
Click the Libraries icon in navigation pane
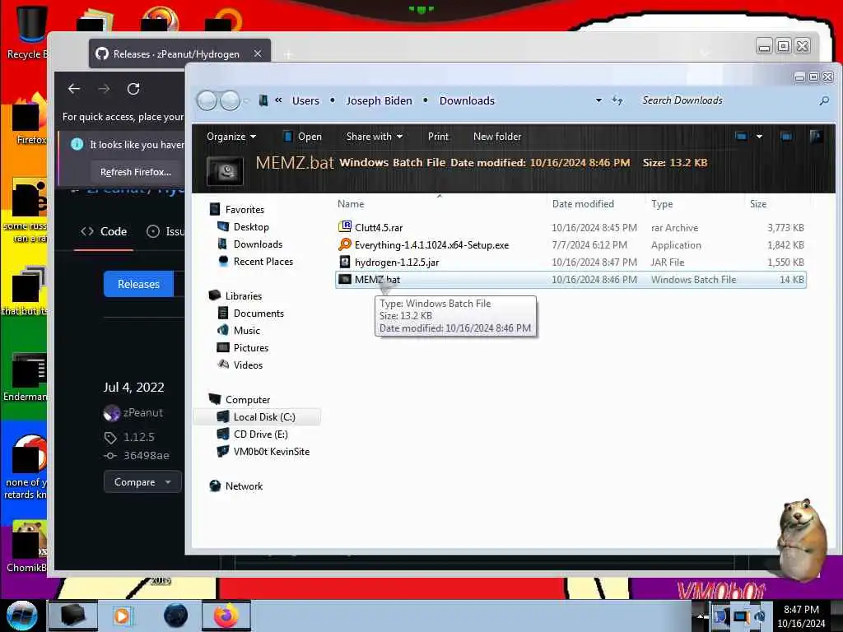(x=215, y=295)
